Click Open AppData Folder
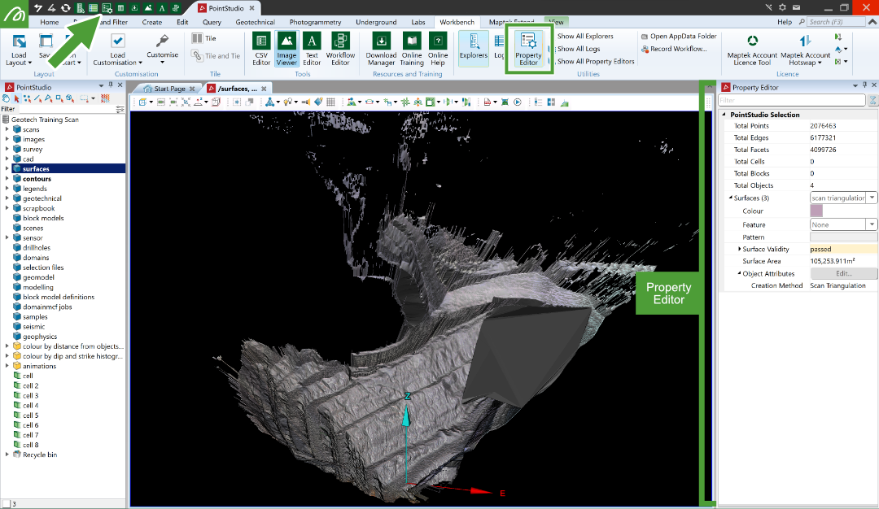 pos(683,37)
